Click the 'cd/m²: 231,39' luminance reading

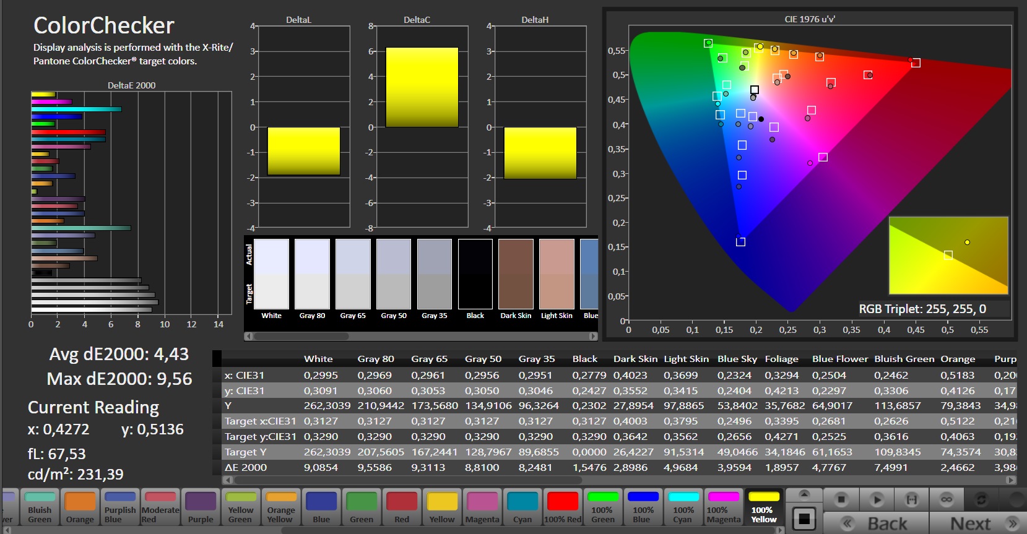(76, 474)
